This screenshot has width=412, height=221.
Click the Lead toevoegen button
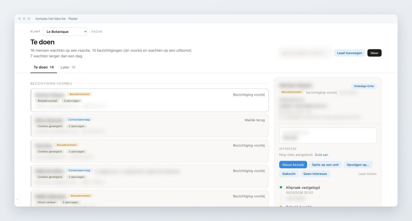click(349, 53)
